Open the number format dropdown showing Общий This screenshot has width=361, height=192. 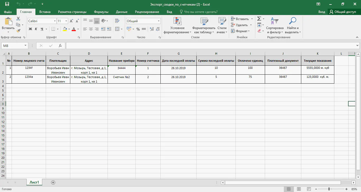159,21
